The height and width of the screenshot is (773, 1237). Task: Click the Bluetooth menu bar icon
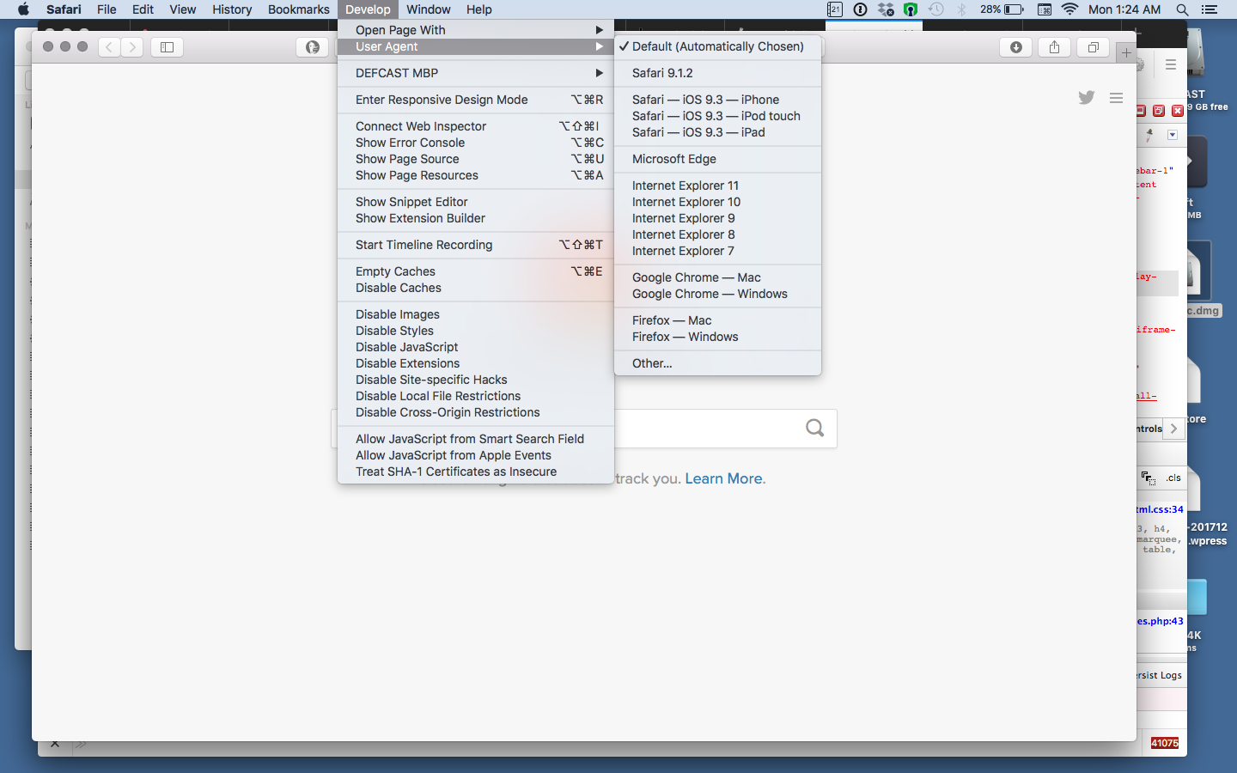pos(962,9)
